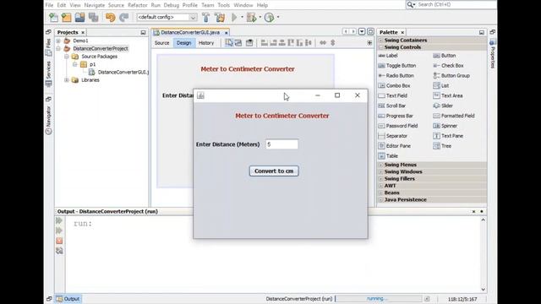Click the Output button in status bar
The image size is (541, 304).
click(68, 299)
